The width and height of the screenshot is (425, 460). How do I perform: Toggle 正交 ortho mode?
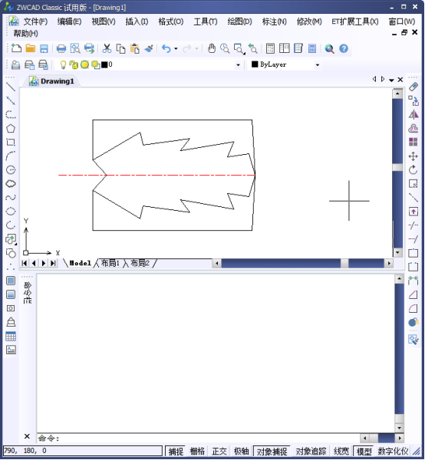219,451
